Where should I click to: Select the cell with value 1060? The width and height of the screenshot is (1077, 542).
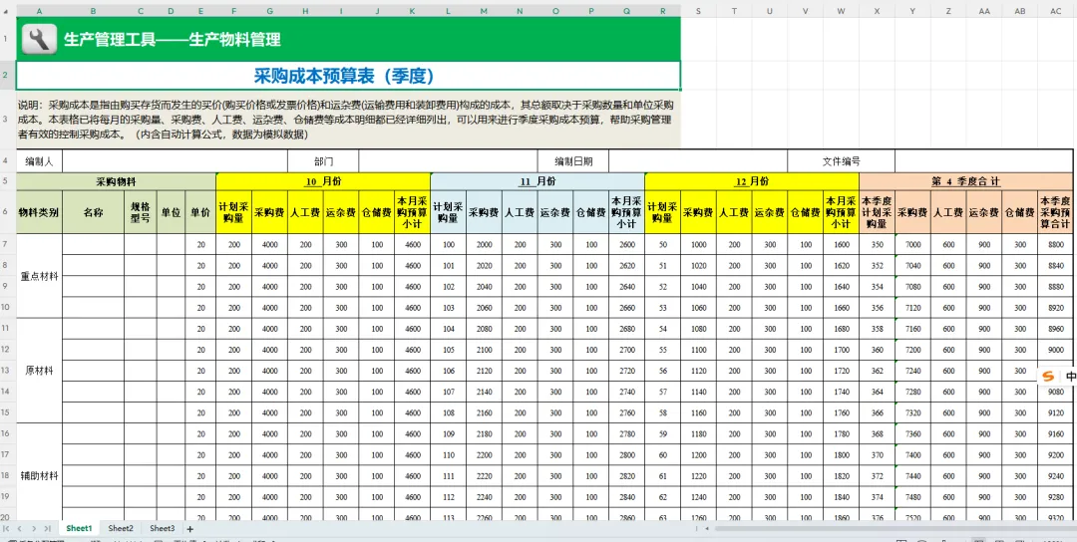click(698, 307)
